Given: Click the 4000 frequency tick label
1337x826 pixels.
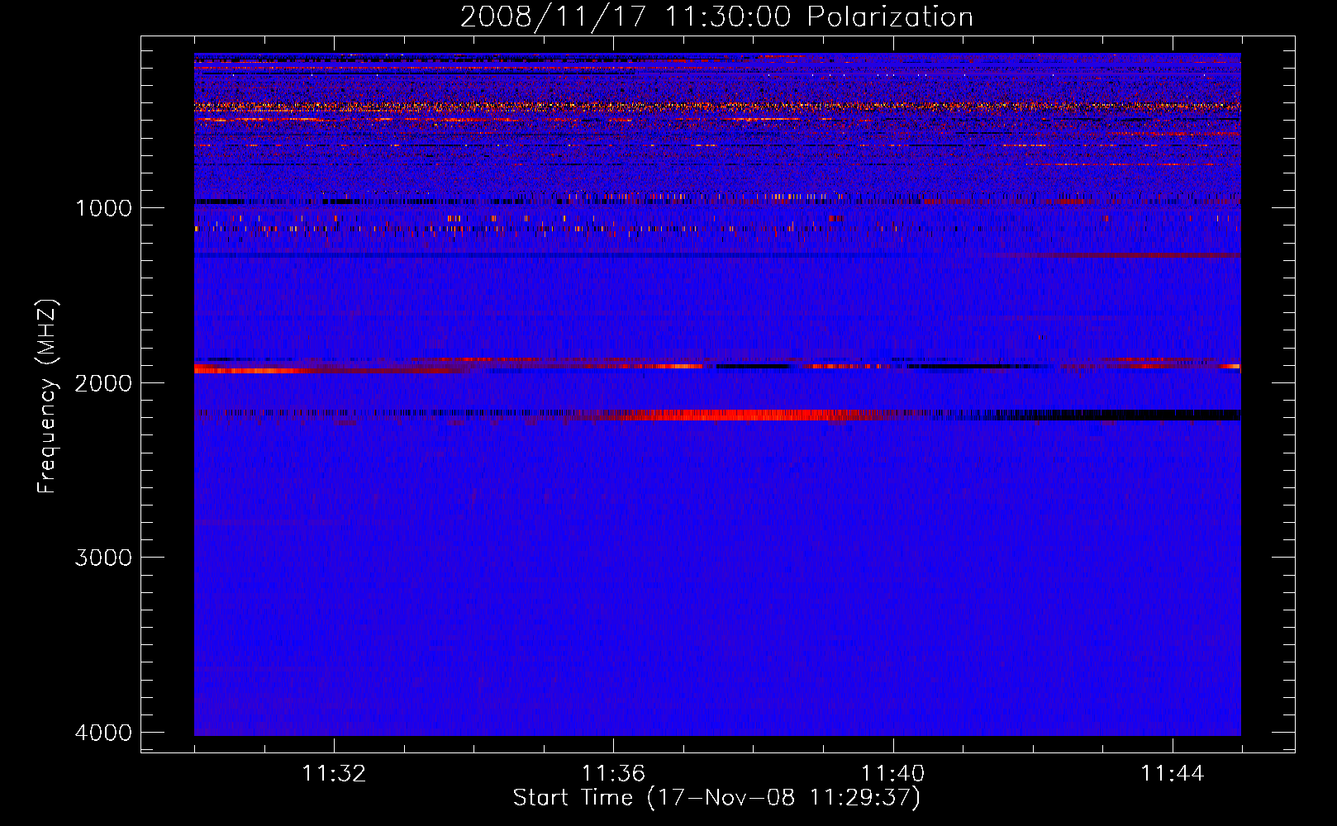Looking at the screenshot, I should pos(104,733).
